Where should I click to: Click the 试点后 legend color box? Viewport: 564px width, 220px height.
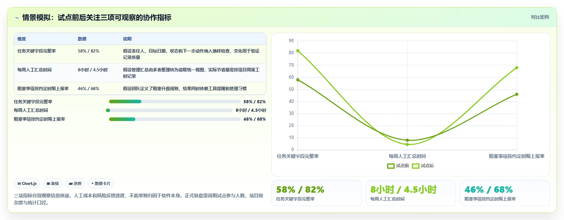(416, 166)
